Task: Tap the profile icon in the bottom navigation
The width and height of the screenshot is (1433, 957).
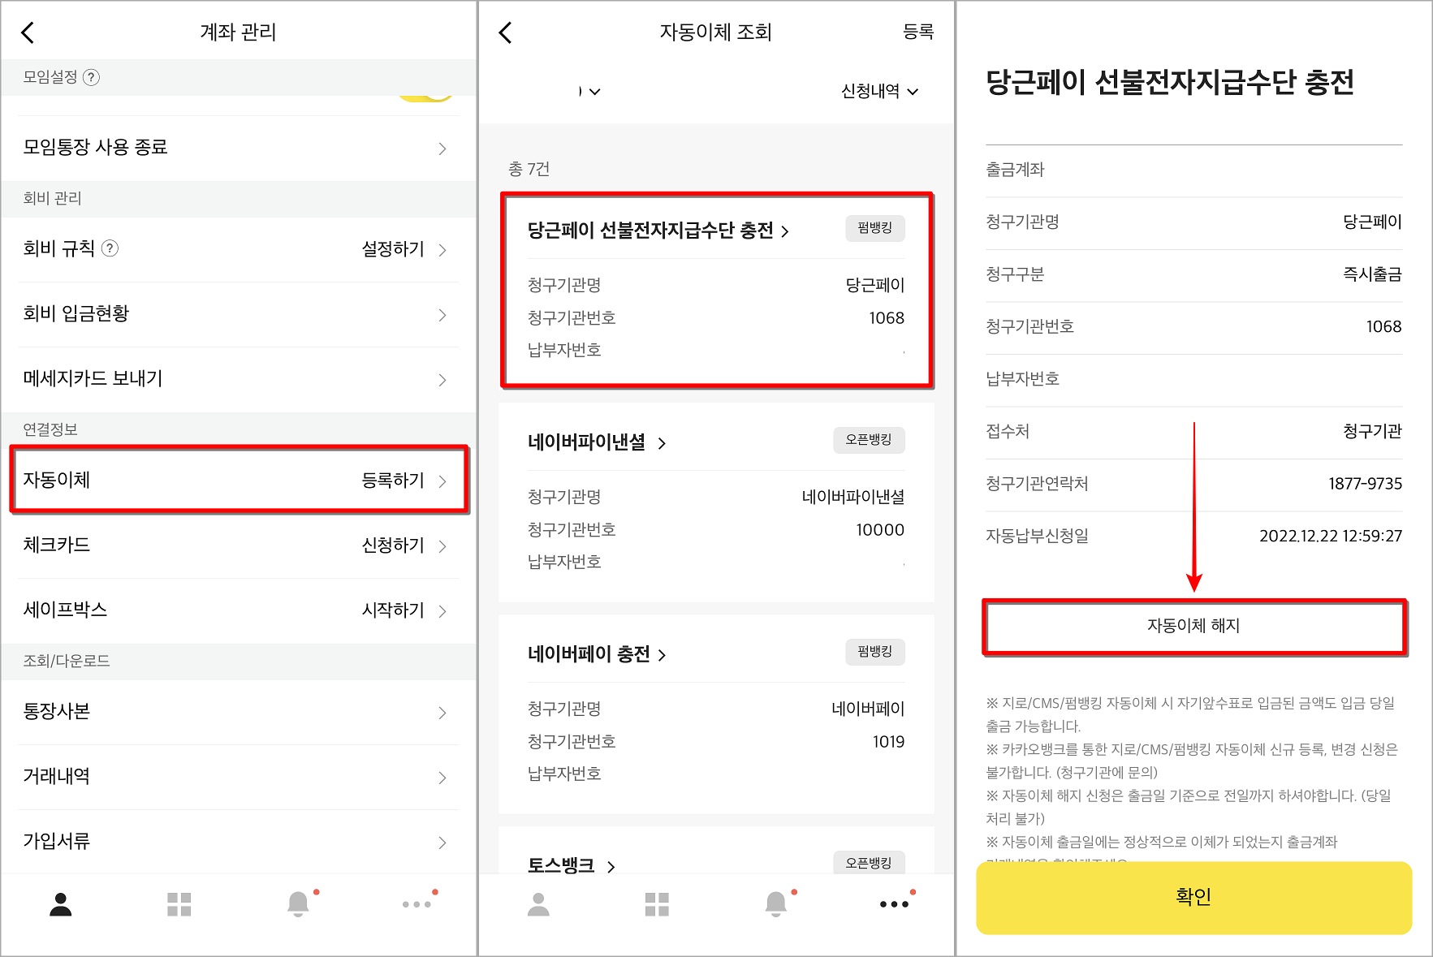Action: pos(59,903)
